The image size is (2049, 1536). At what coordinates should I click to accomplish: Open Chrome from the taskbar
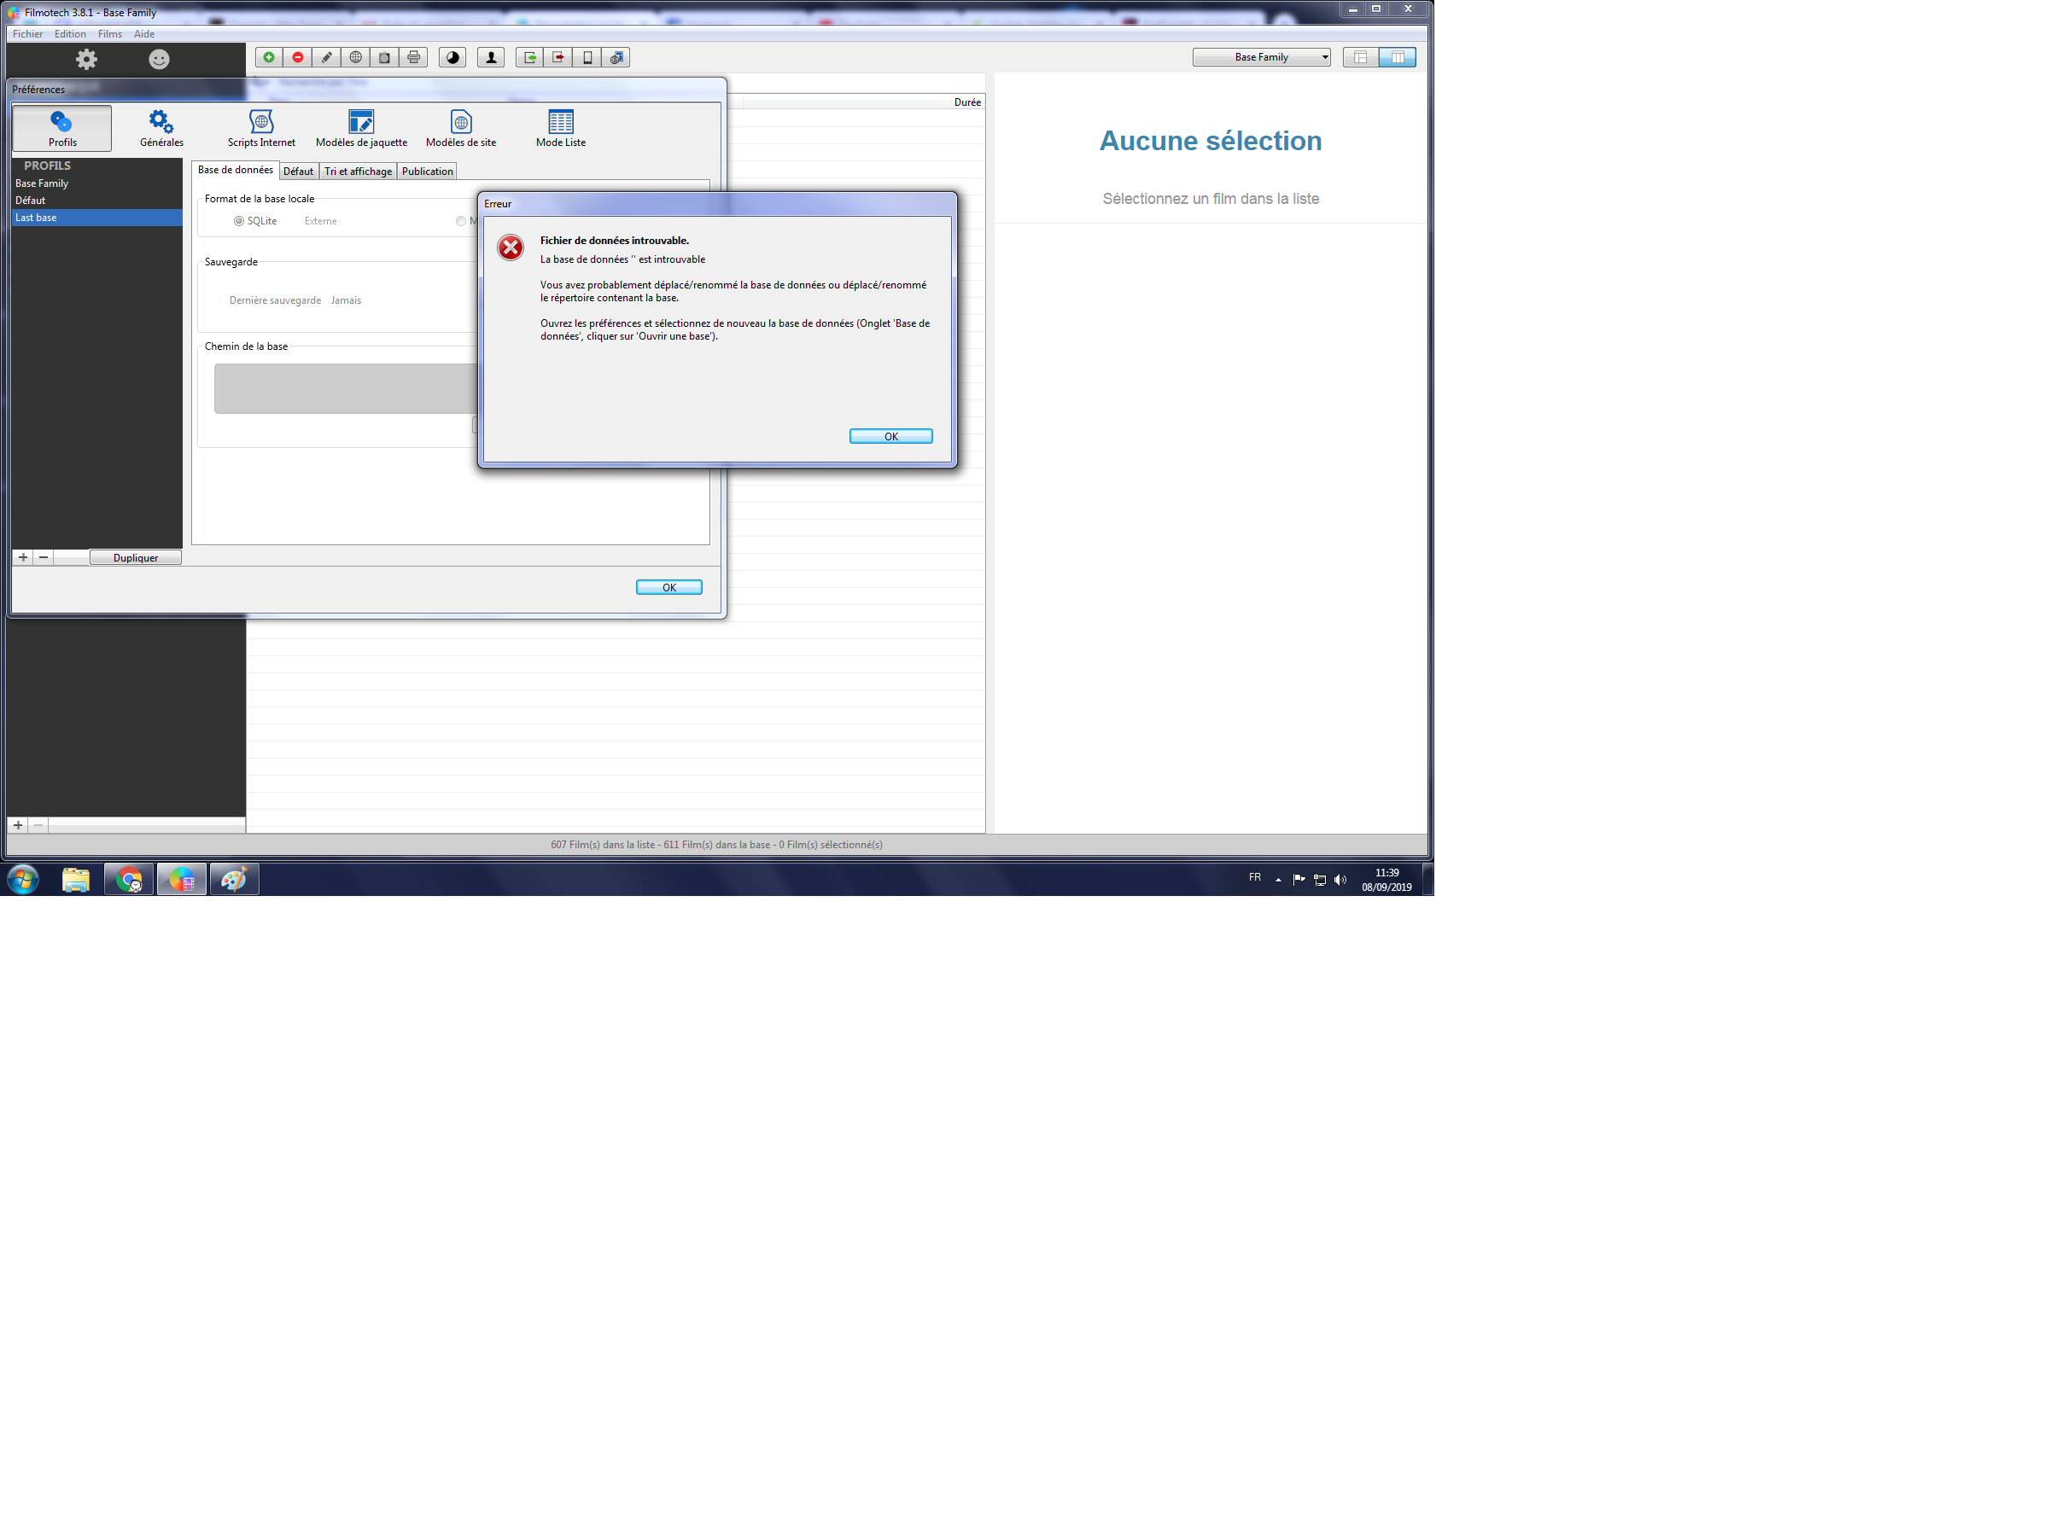pyautogui.click(x=129, y=879)
